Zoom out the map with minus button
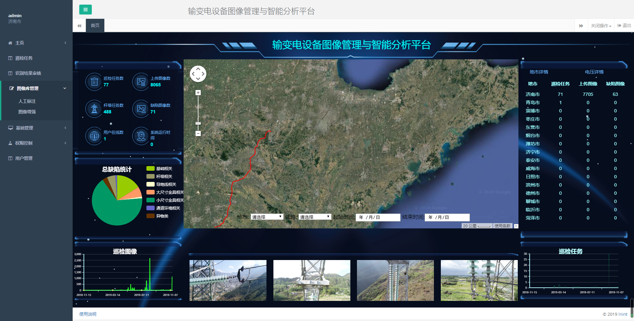Screen dimensions: 634x321 [x=198, y=133]
